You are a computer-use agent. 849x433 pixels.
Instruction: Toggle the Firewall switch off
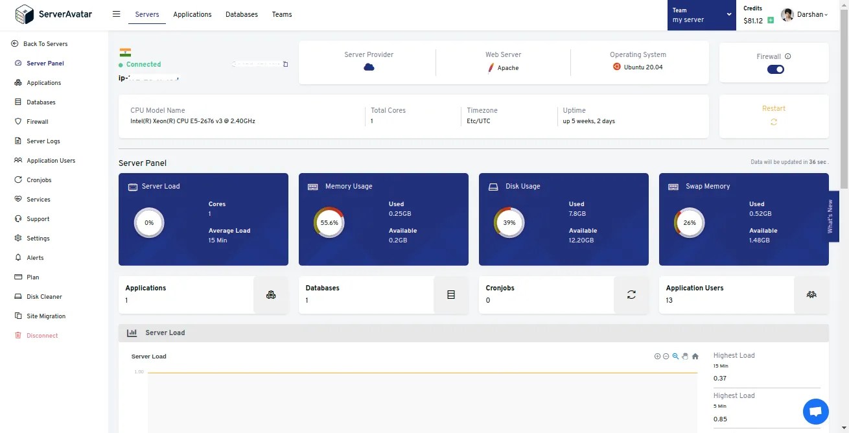(775, 69)
